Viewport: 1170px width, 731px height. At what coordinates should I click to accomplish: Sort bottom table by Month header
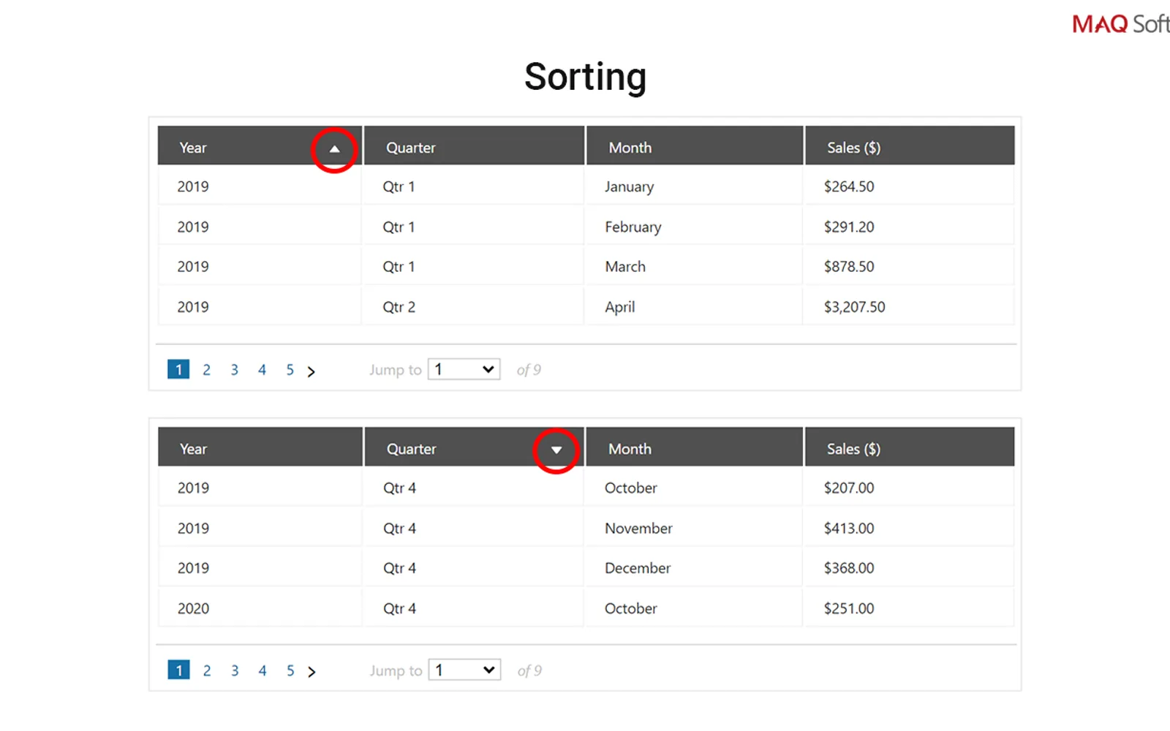695,447
